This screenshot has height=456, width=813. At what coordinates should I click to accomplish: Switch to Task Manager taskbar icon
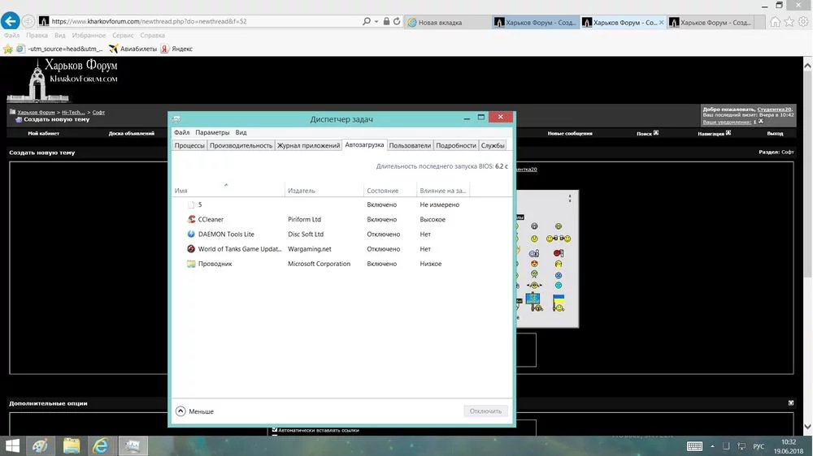(x=133, y=445)
